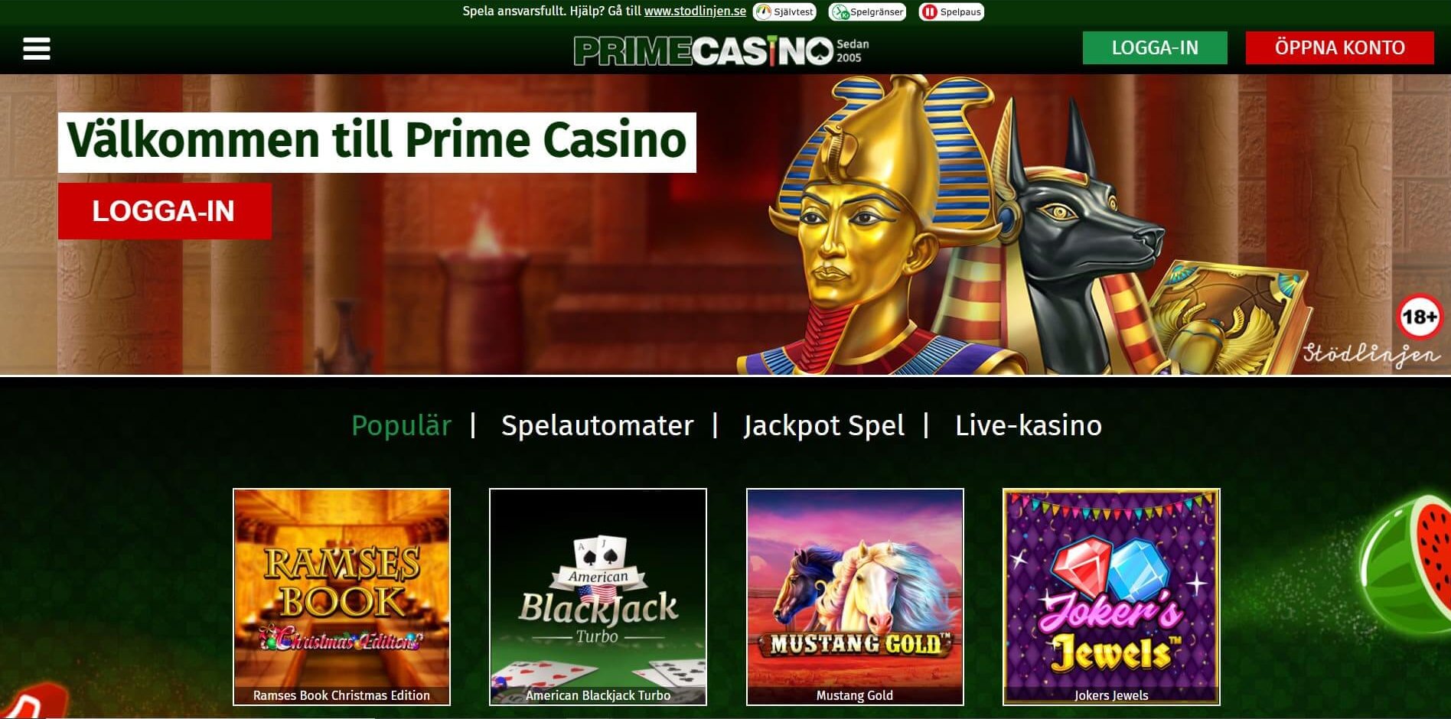The image size is (1451, 719).
Task: Open Ramses Book Christmas Edition game
Action: coord(341,597)
